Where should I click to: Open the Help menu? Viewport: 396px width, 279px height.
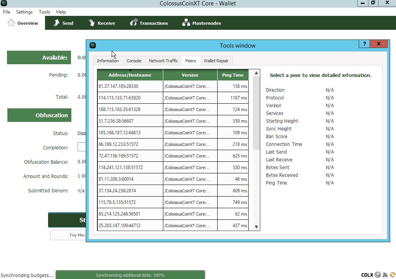(61, 12)
